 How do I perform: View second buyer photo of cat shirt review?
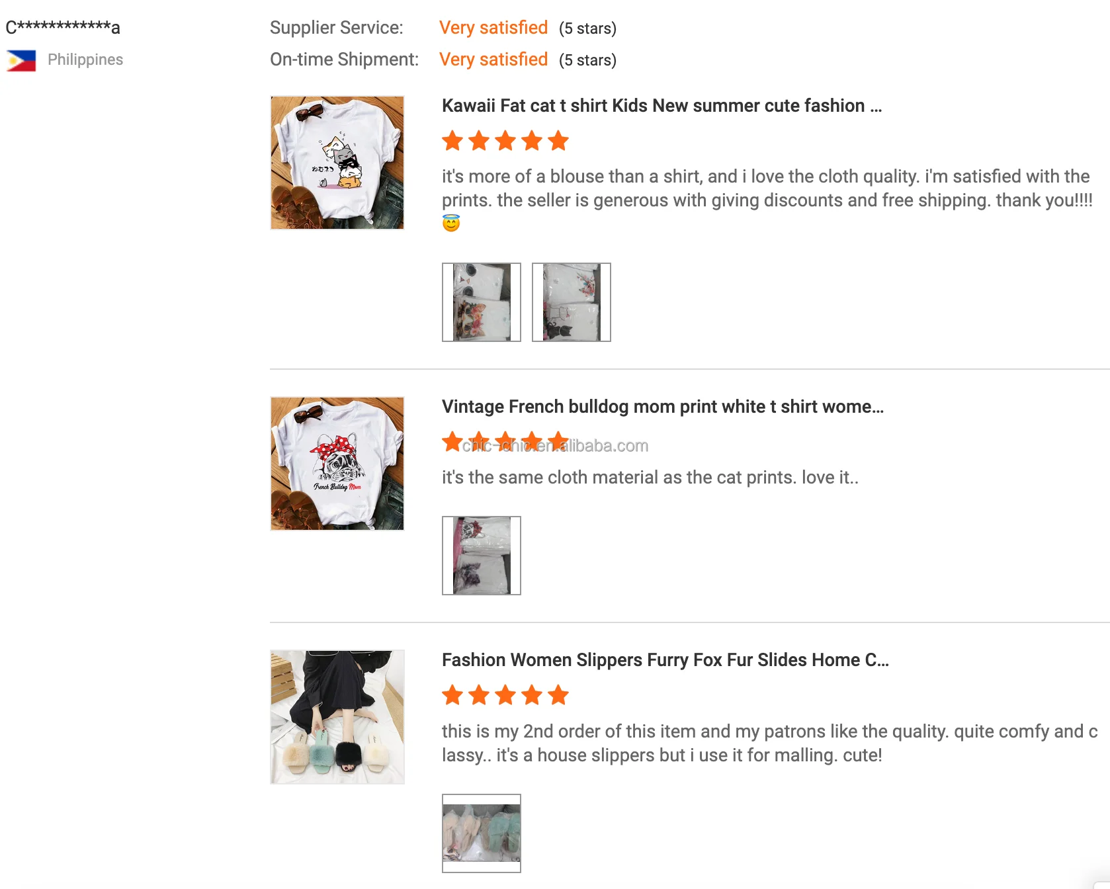pos(572,302)
